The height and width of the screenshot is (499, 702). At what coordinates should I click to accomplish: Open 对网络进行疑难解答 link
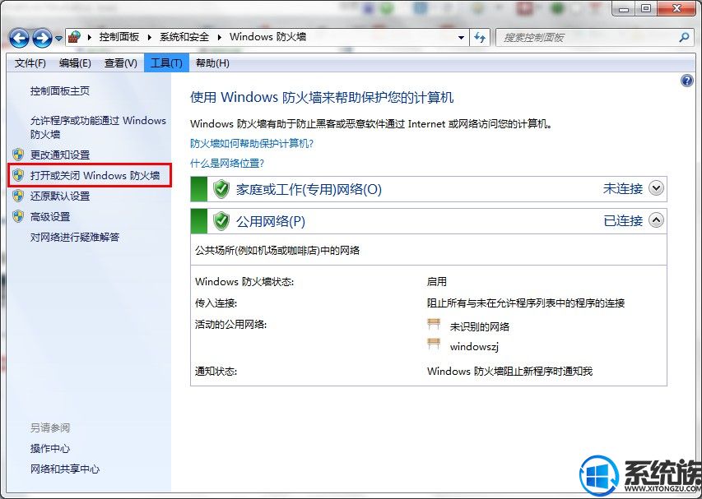pos(75,237)
